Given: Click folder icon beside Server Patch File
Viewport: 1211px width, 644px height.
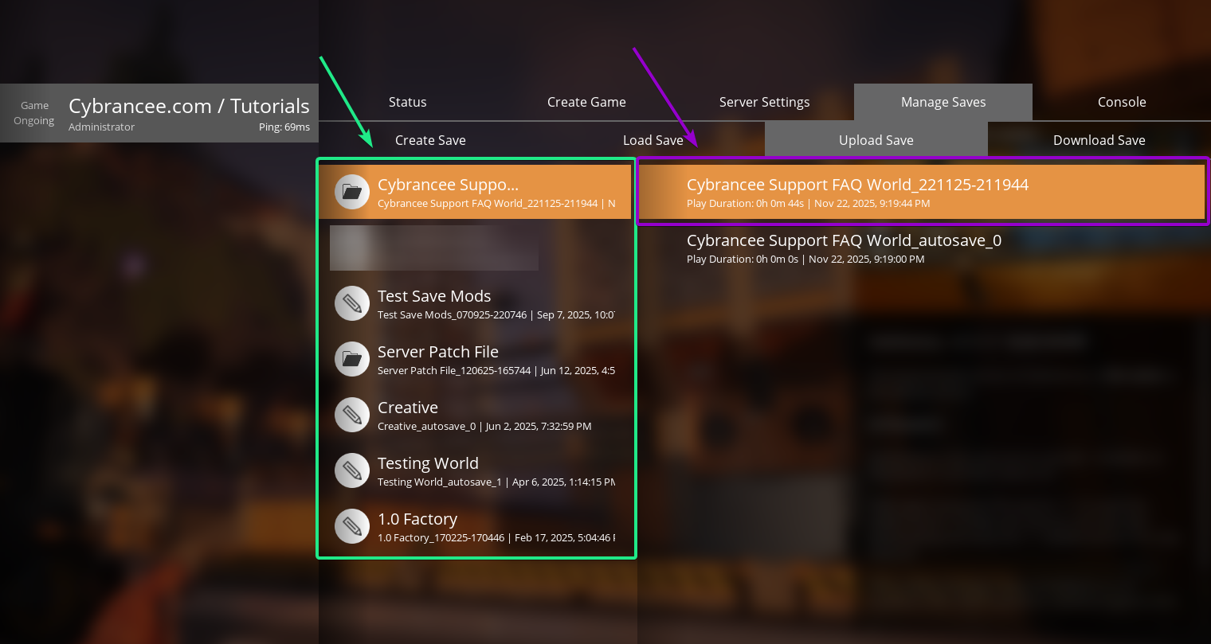Looking at the screenshot, I should tap(351, 359).
